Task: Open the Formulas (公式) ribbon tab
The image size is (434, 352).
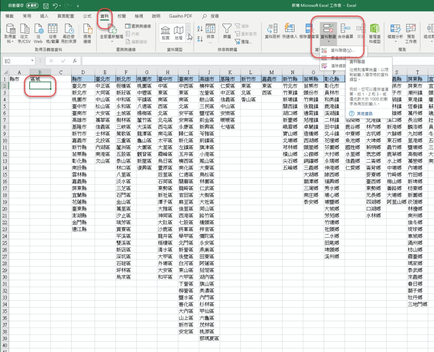Action: [87, 16]
